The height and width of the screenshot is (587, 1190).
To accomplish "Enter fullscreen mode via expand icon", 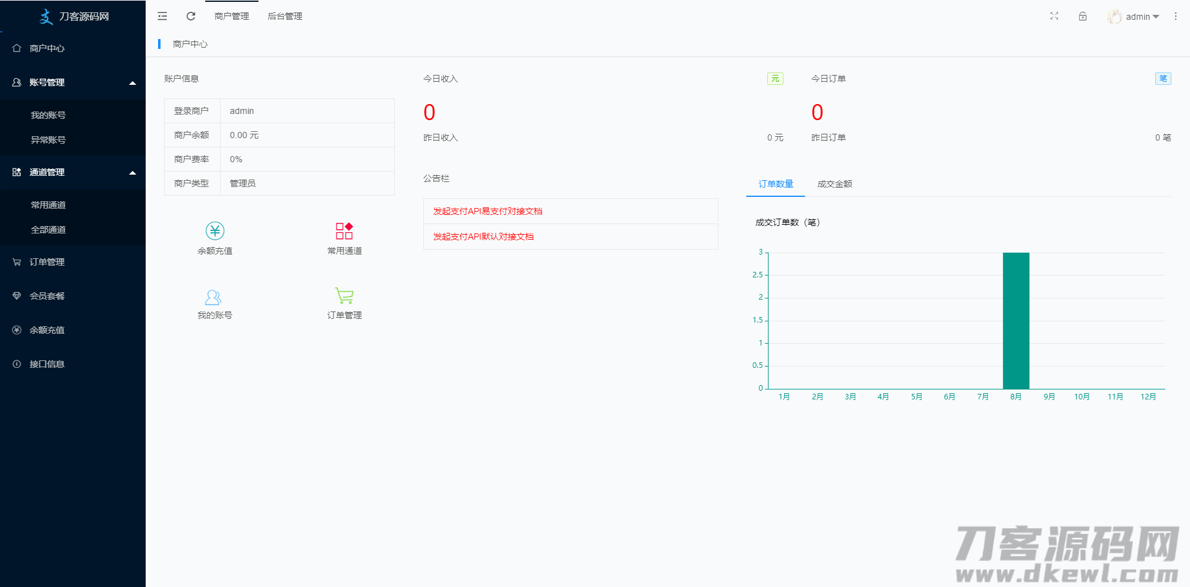I will click(1054, 16).
